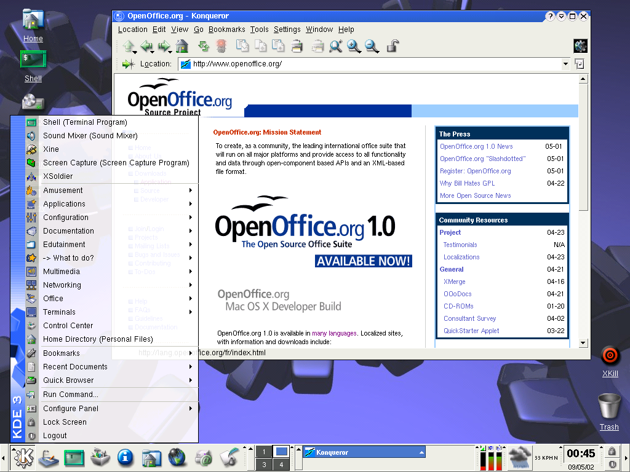Click the faded Print Frame icon
Screen dimensions: 630x472
tap(317, 46)
